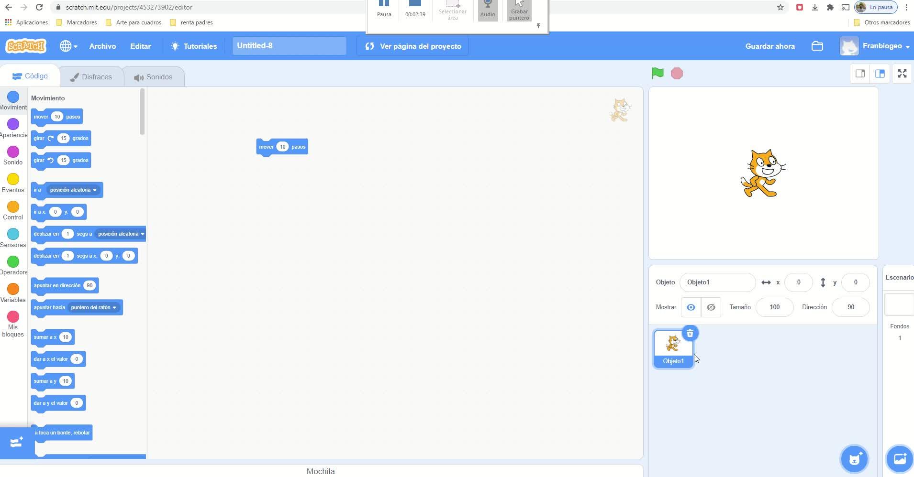Open dropdown in 'apuntar hacia puntero del ratón'

[x=93, y=307]
